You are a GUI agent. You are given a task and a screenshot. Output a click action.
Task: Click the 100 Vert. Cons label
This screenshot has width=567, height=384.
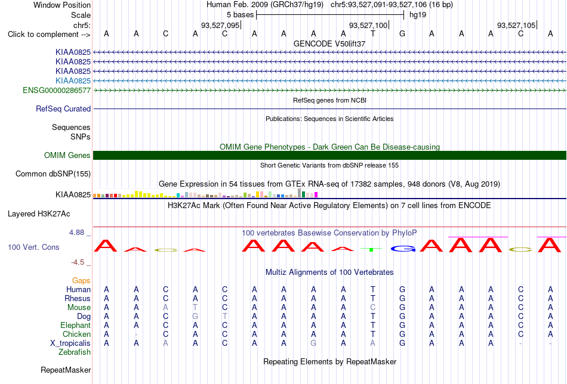click(33, 247)
